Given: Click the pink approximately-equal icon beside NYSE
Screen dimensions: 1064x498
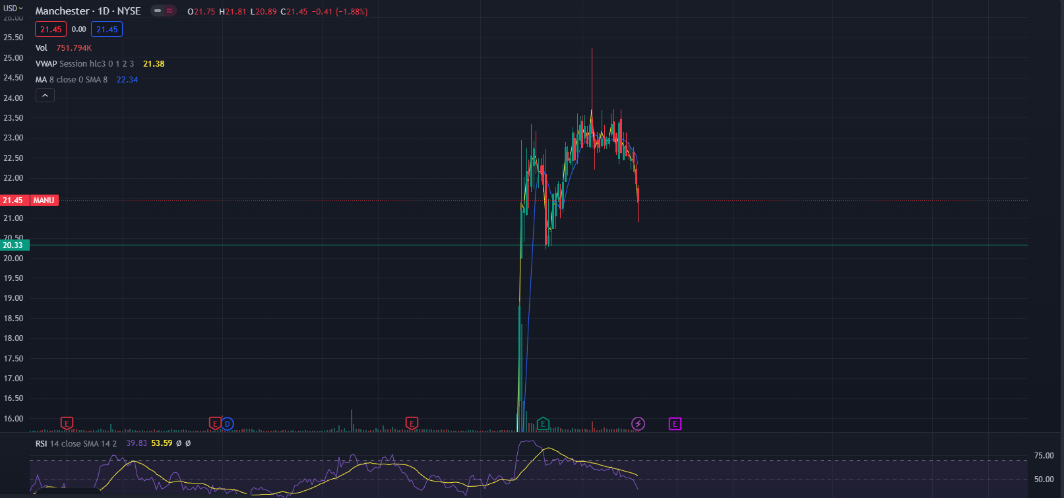Looking at the screenshot, I should 170,11.
